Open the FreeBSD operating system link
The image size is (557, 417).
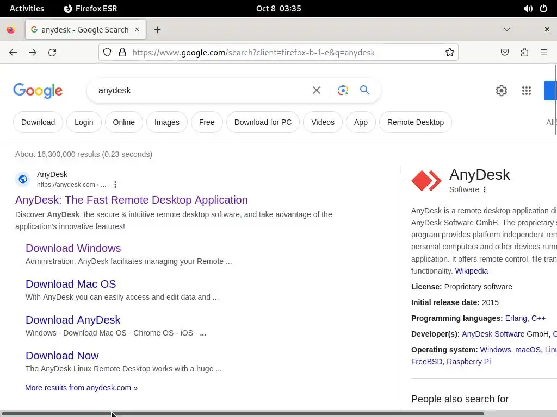426,362
